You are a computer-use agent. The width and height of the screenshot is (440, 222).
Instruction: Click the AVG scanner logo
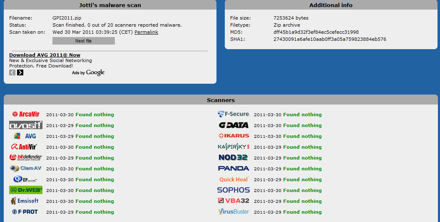[26, 136]
